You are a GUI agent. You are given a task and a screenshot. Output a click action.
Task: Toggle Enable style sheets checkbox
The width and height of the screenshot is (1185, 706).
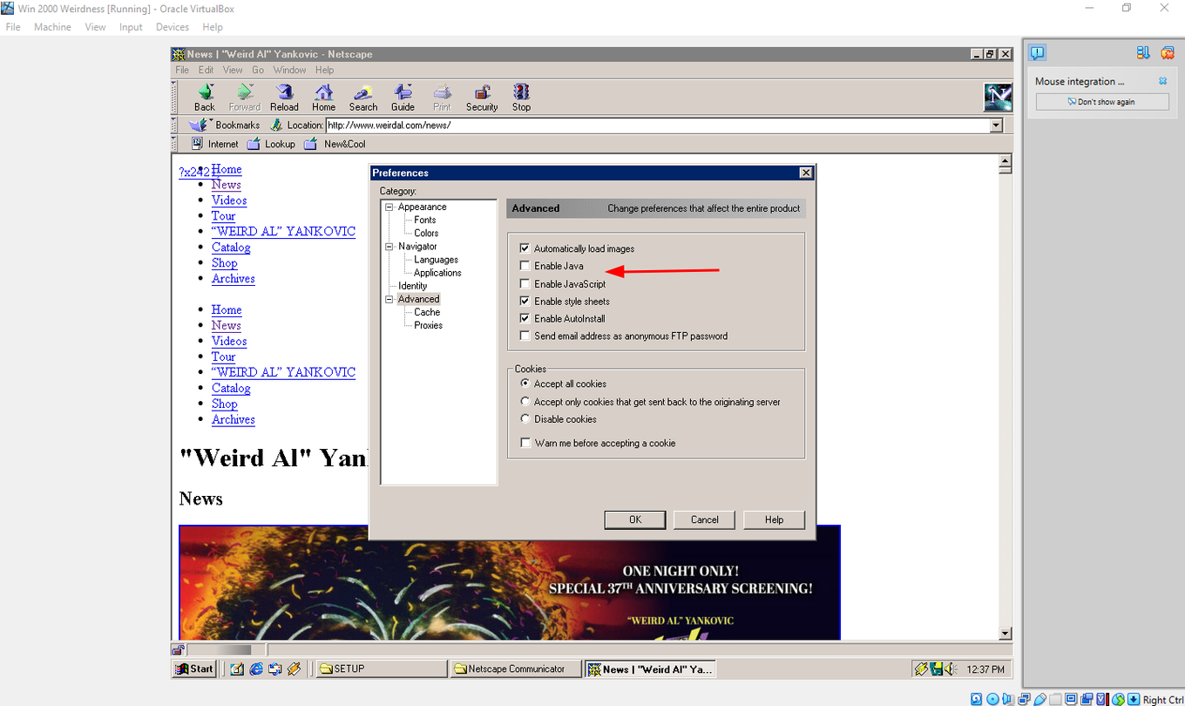(x=525, y=301)
